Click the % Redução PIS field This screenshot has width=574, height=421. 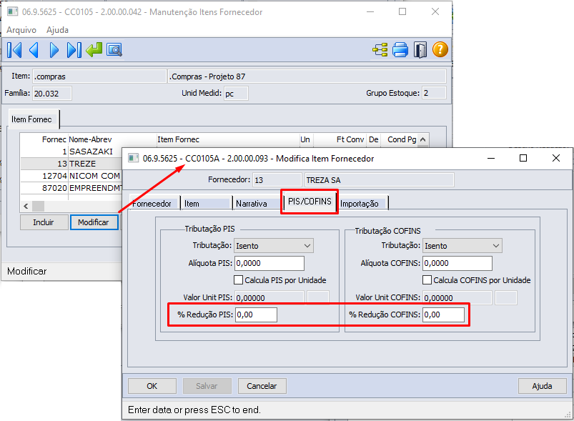tap(255, 314)
